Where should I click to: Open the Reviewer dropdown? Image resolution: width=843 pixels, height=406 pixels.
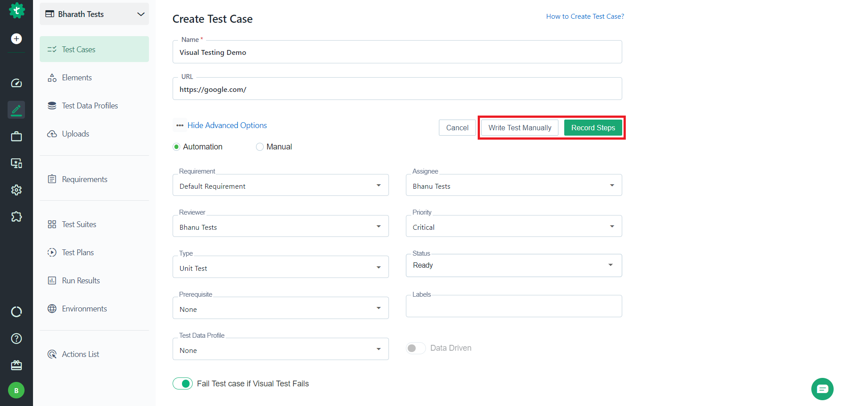point(281,226)
